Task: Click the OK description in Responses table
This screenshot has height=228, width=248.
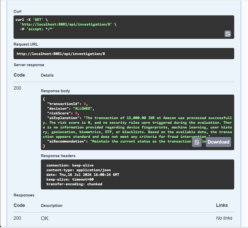Action: (45, 218)
